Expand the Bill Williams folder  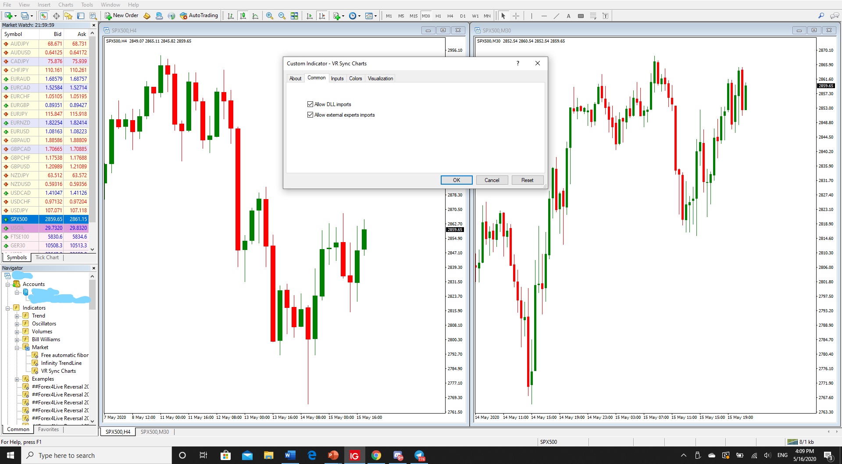17,340
